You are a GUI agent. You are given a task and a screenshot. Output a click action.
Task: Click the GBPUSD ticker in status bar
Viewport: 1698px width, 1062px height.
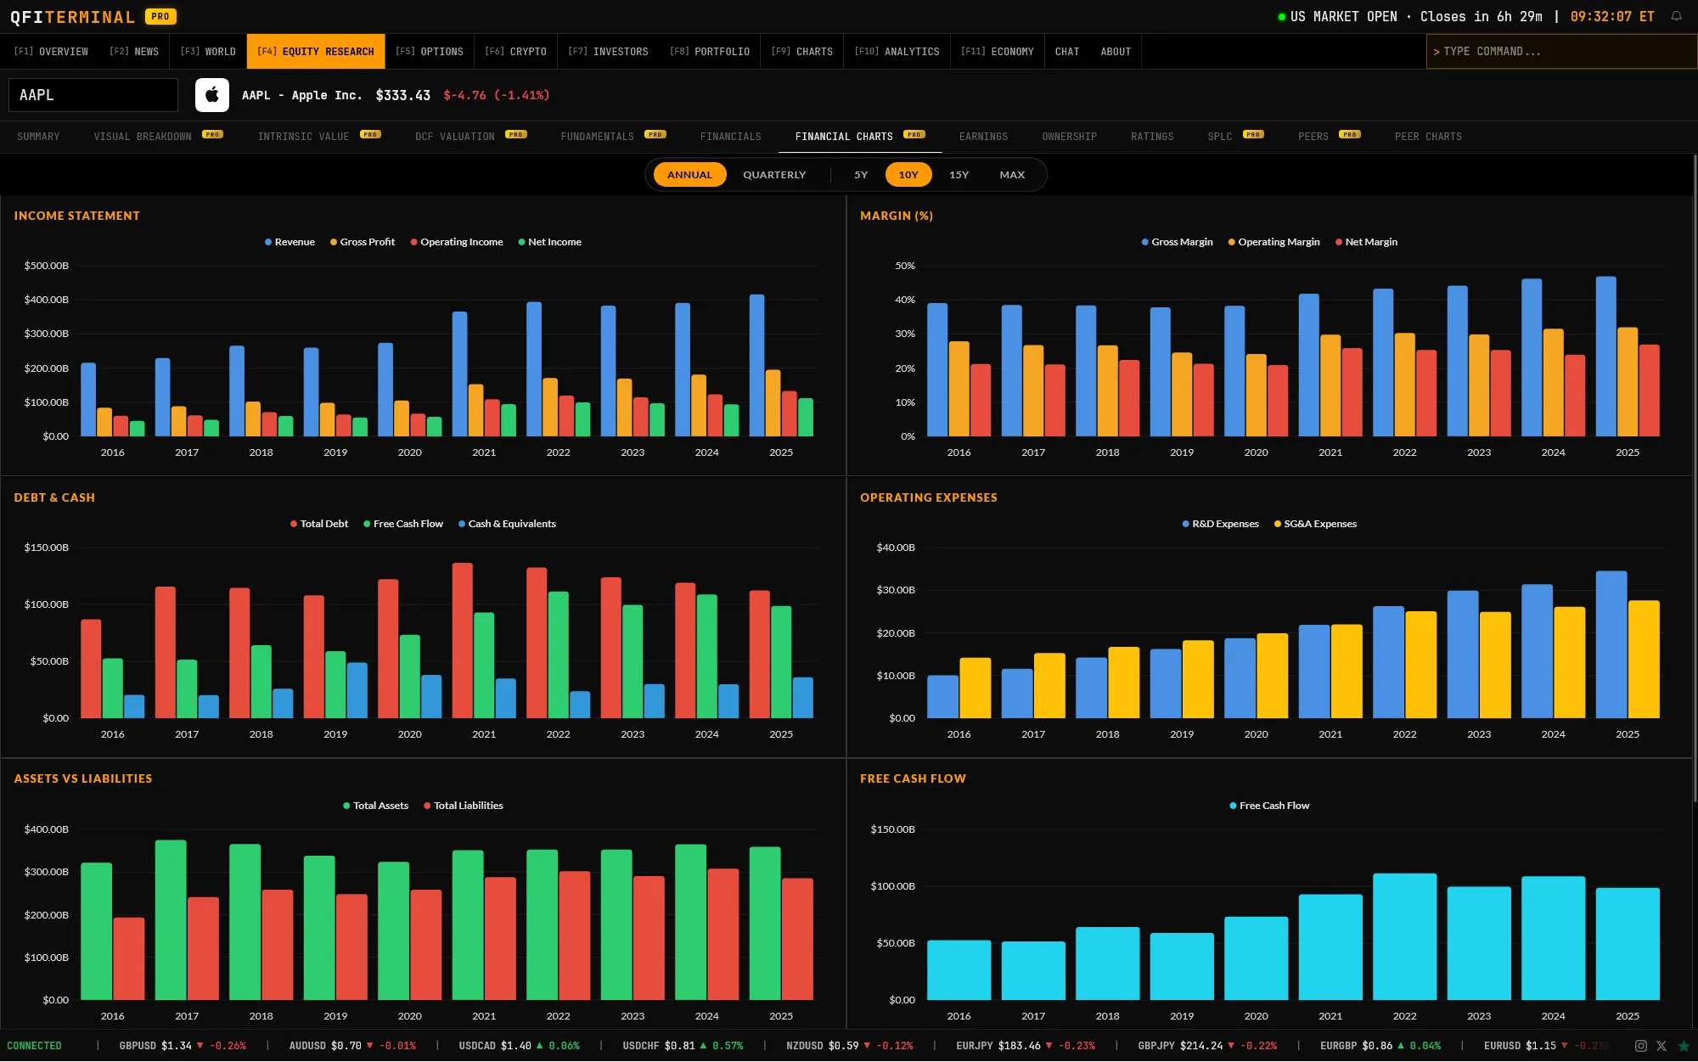183,1046
